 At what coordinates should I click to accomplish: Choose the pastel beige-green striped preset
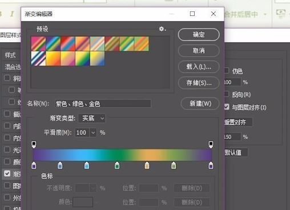point(97,44)
